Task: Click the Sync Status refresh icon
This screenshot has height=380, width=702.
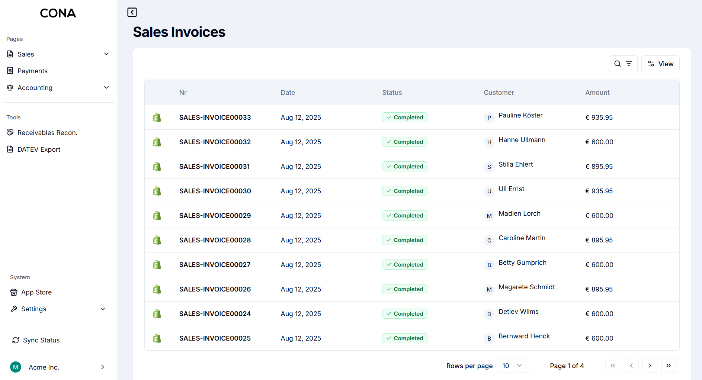Action: pyautogui.click(x=16, y=340)
